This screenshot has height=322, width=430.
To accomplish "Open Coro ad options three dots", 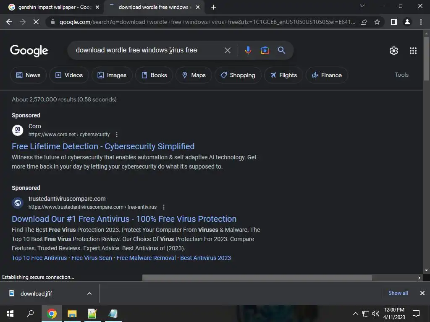I will 117,135.
